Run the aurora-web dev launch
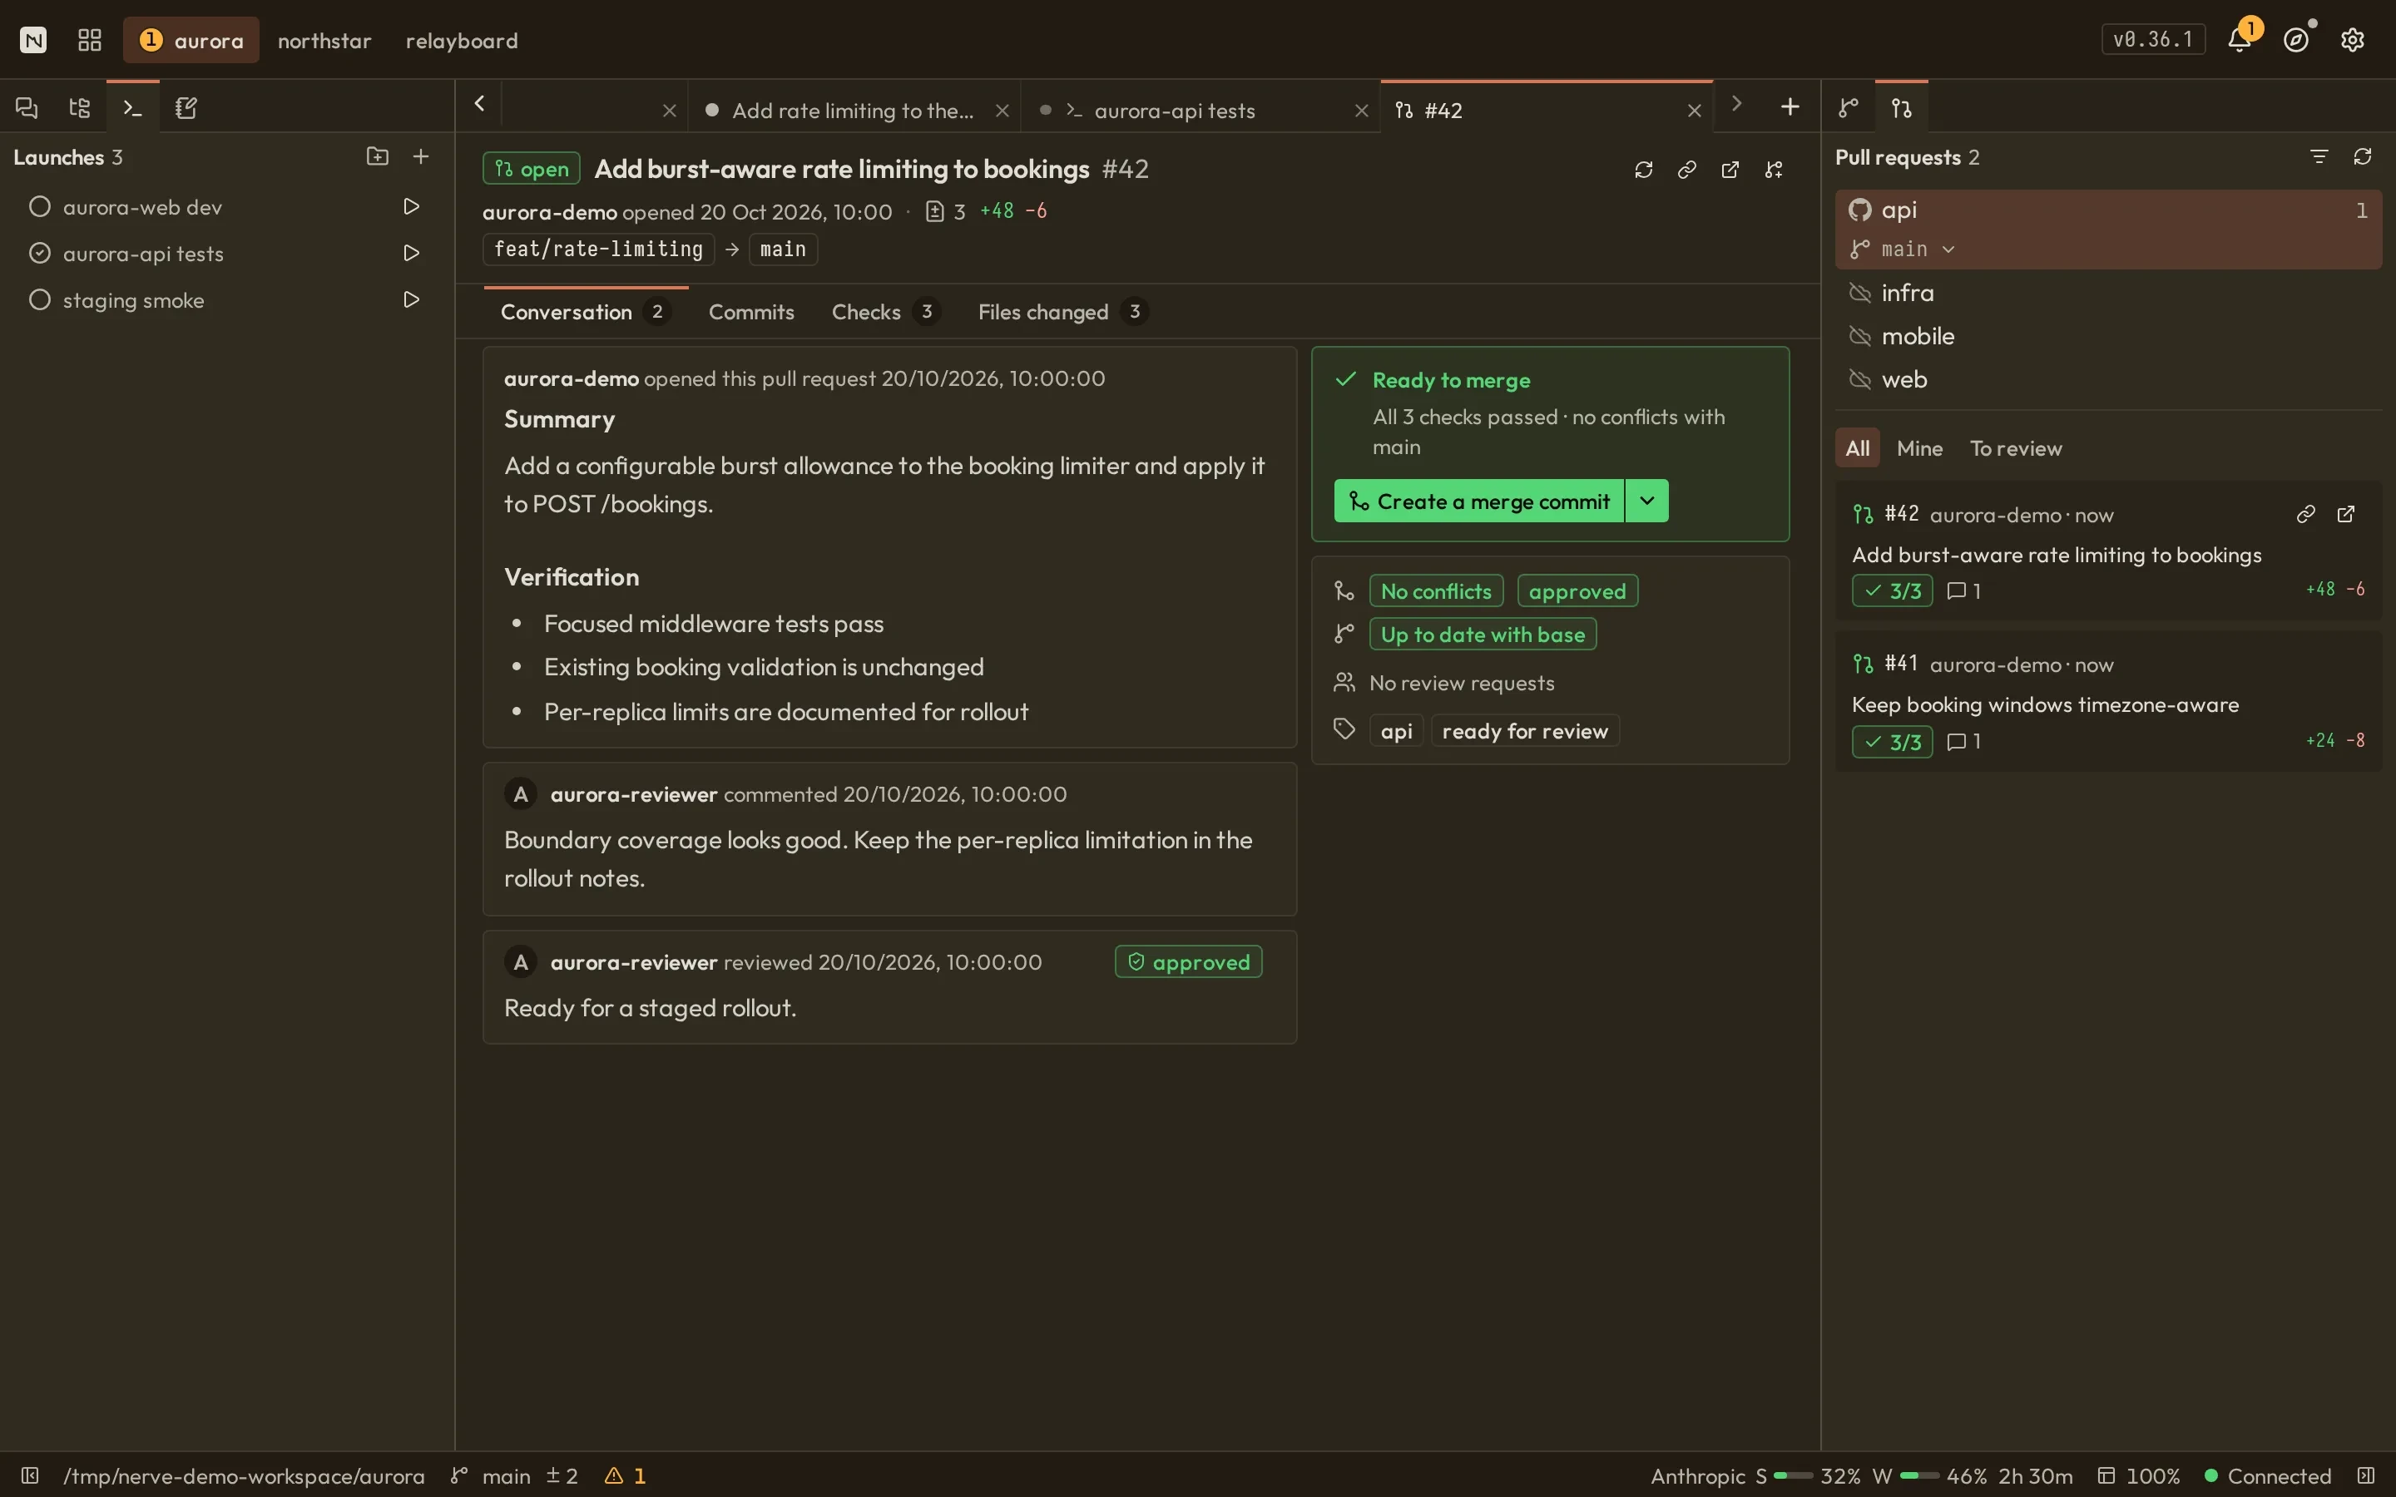 pos(411,206)
